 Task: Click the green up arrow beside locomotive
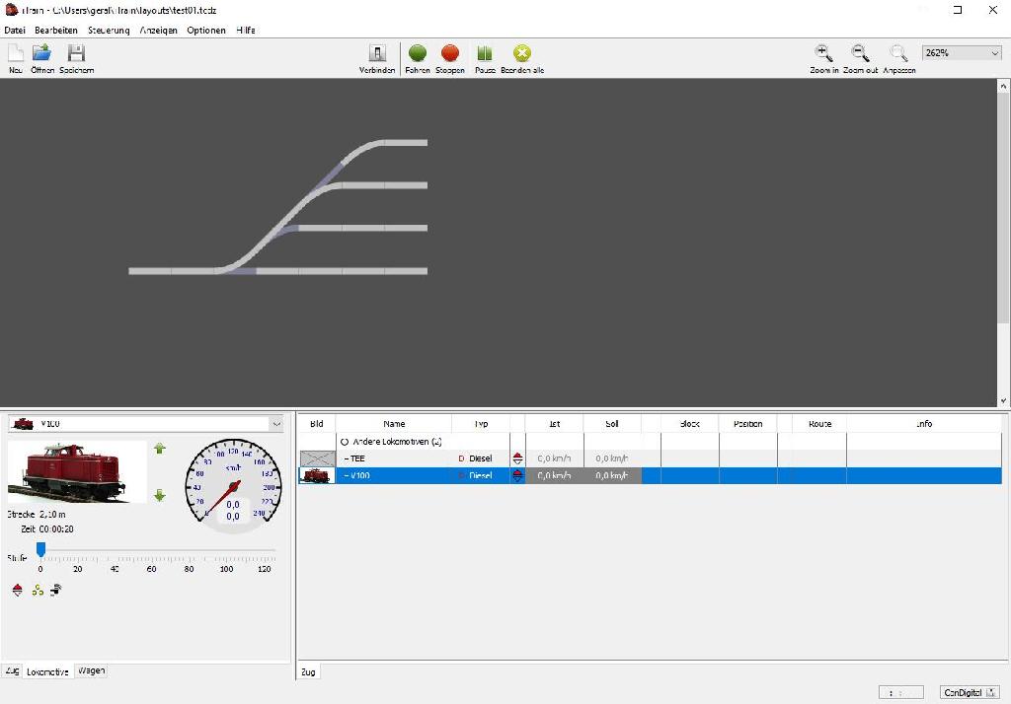[x=160, y=449]
